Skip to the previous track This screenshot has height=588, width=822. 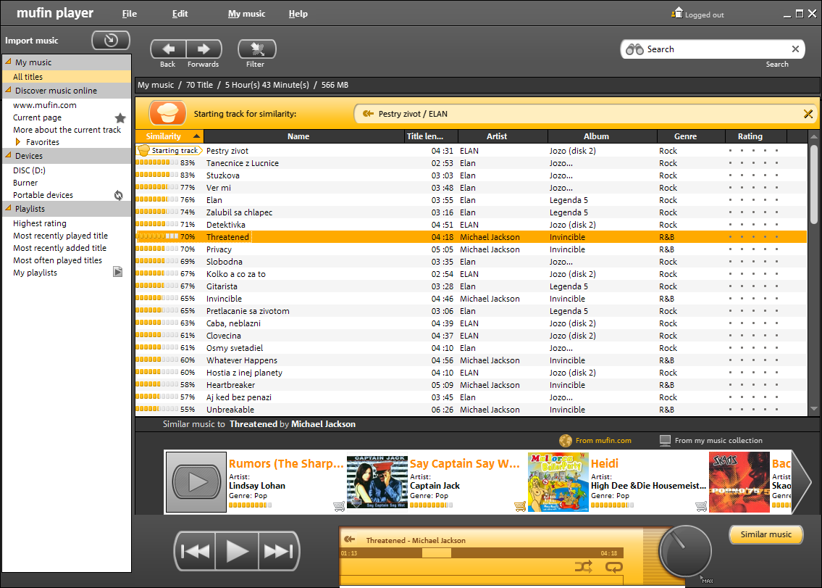(x=195, y=551)
